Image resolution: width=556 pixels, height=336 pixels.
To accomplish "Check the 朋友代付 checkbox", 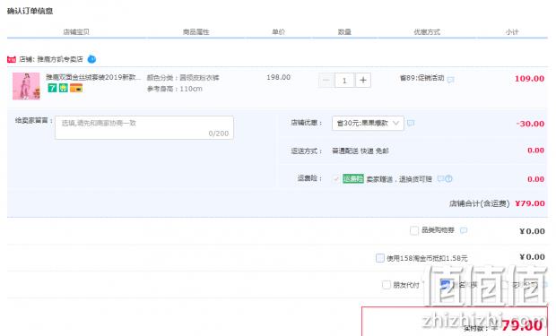I will click(x=387, y=284).
